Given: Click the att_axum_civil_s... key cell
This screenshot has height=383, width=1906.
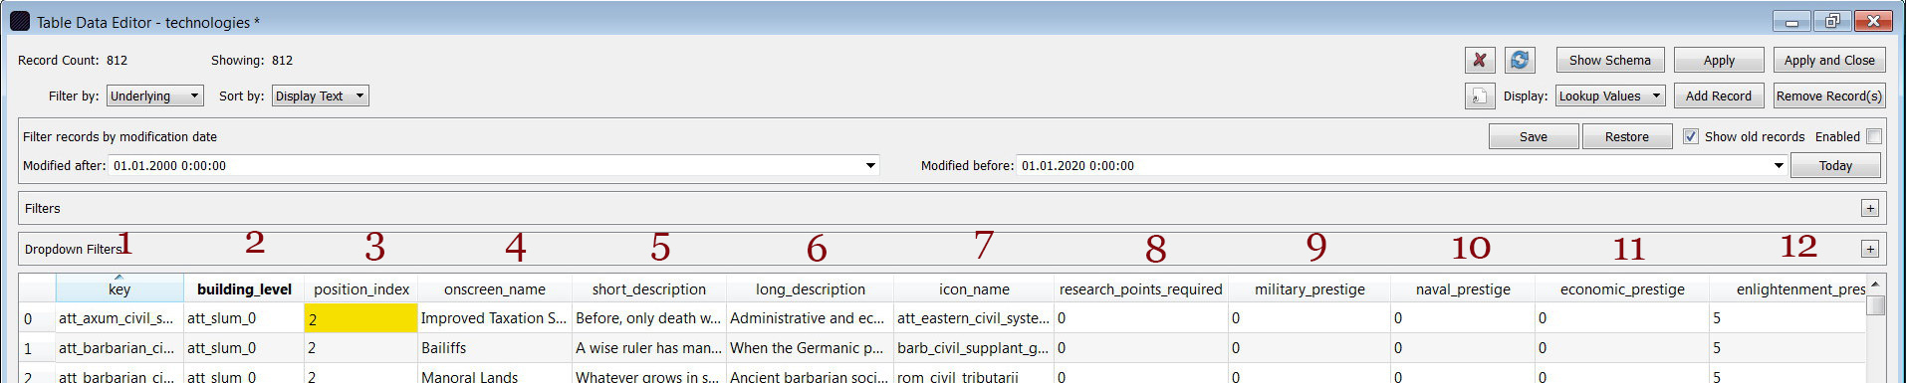Looking at the screenshot, I should pos(119,318).
